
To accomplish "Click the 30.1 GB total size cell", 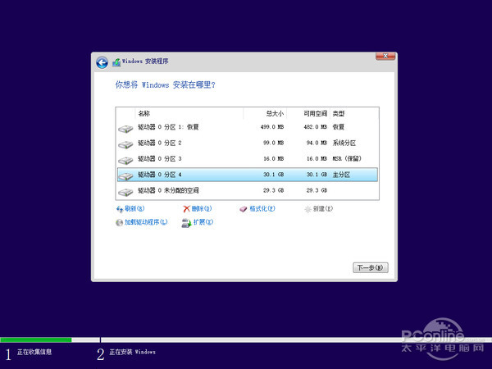I will 273,175.
